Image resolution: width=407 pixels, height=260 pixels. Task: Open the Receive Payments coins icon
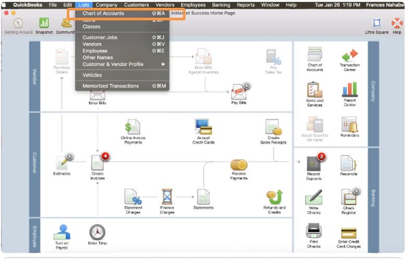pos(239,165)
